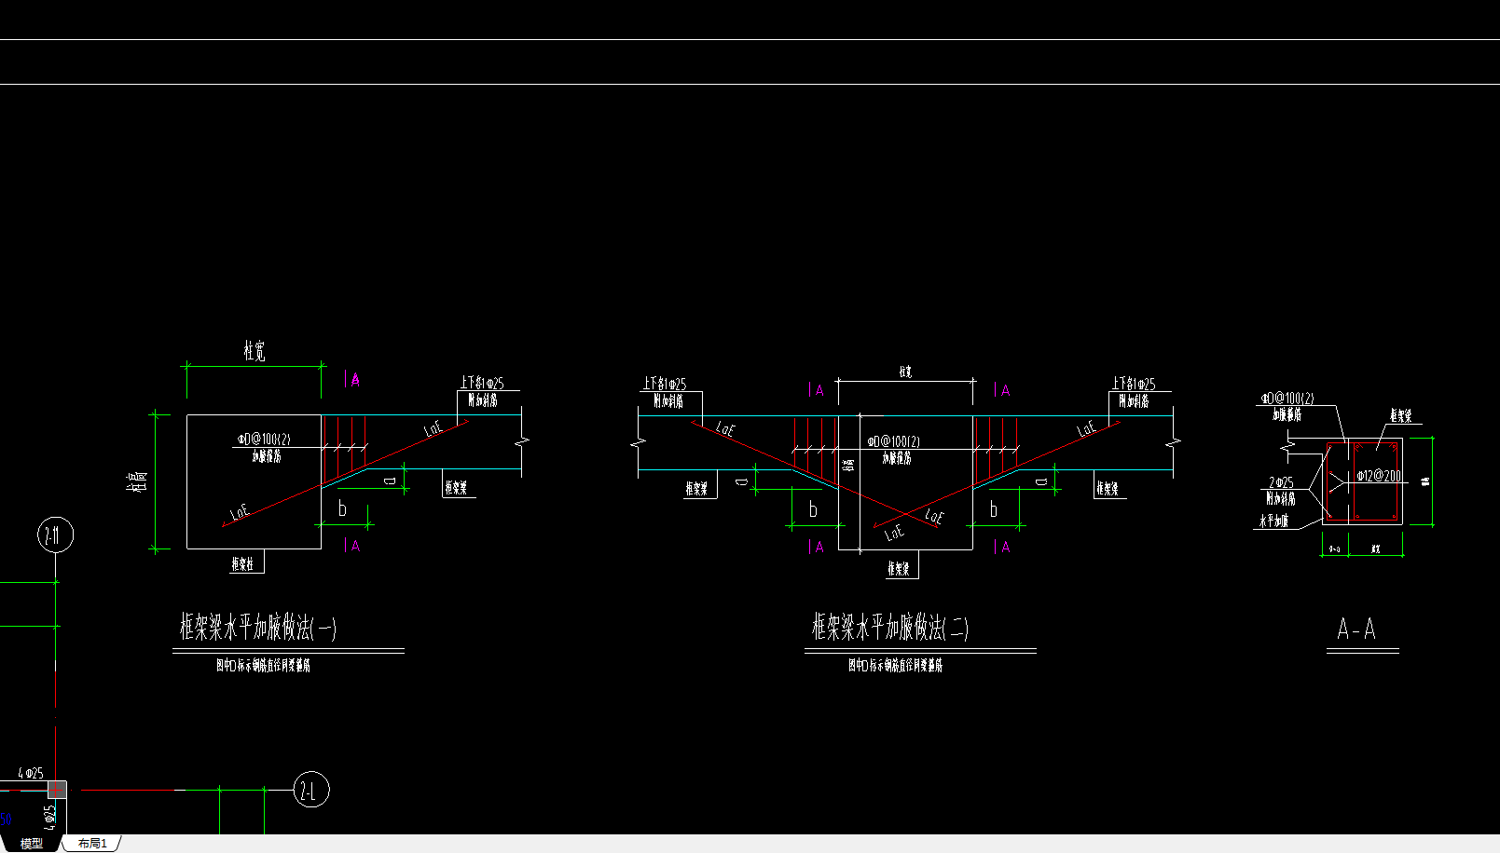The image size is (1500, 853).
Task: Select the 框架梁 label in detail one
Action: pyautogui.click(x=456, y=487)
